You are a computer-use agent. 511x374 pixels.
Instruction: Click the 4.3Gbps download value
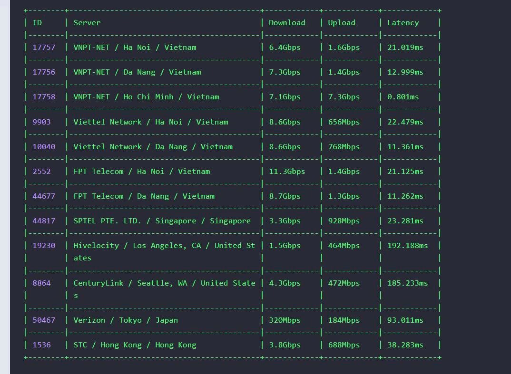(x=285, y=283)
